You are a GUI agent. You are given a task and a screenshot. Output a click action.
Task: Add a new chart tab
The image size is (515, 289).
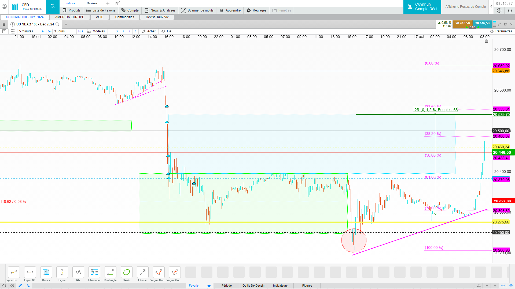66,24
